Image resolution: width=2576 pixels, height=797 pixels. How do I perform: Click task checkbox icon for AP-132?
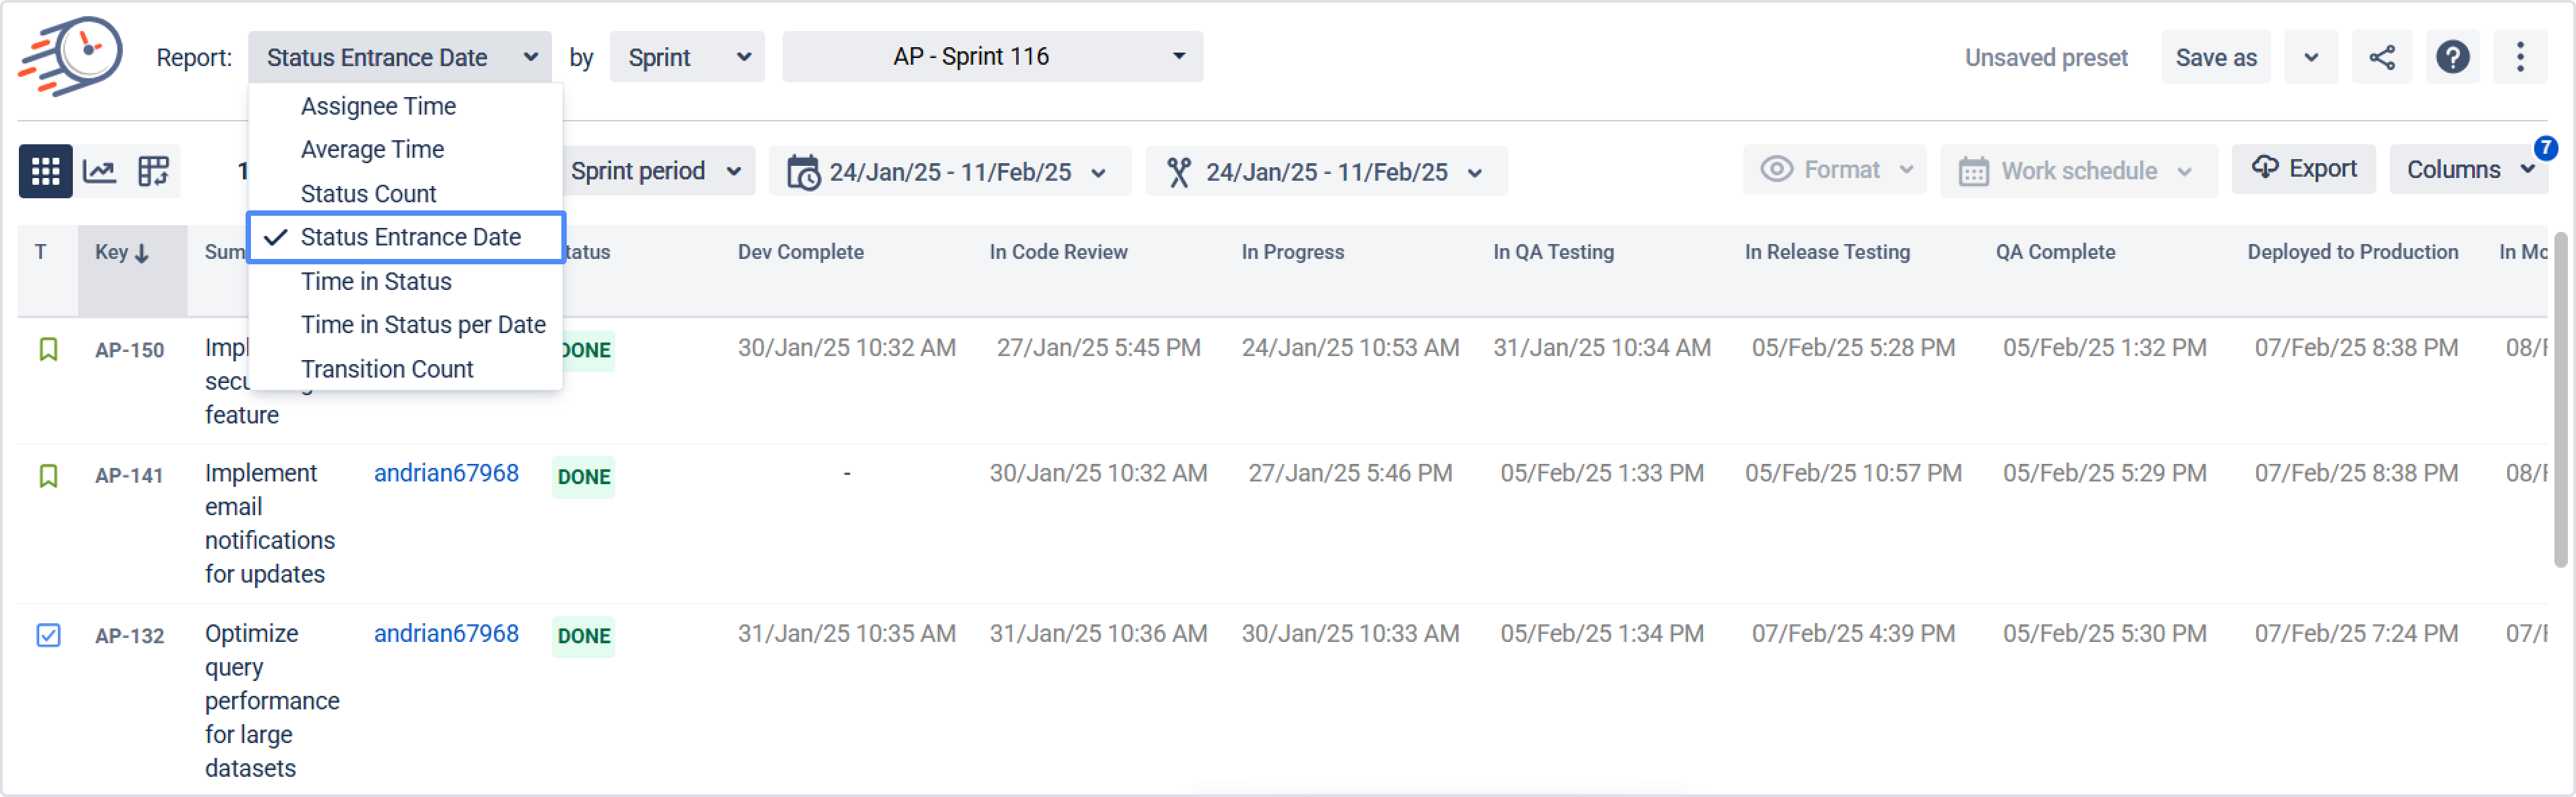[48, 635]
